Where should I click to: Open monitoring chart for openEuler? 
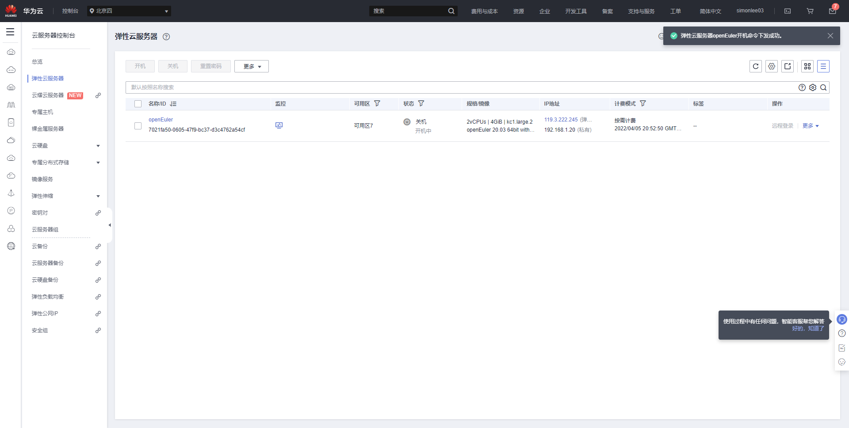pos(279,125)
